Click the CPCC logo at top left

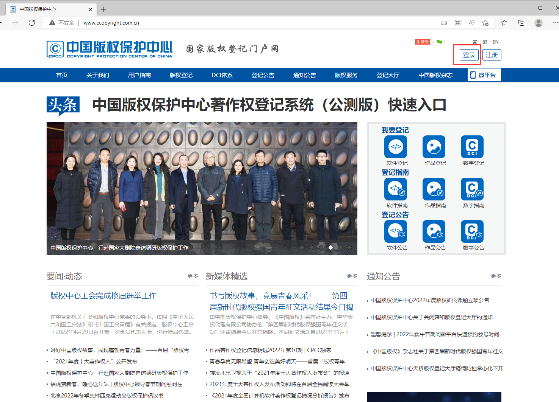(109, 49)
